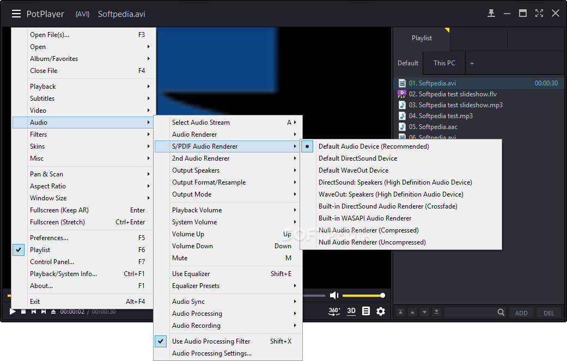The height and width of the screenshot is (361, 567).
Task: Toggle the Playlist checkmark in menu
Action: [x=19, y=250]
